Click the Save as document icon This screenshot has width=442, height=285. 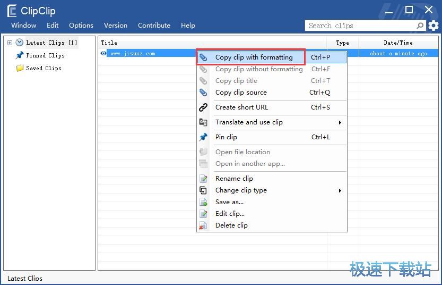203,202
